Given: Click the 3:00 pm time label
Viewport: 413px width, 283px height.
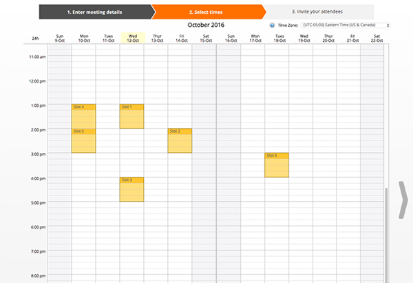Looking at the screenshot, I should click(38, 154).
